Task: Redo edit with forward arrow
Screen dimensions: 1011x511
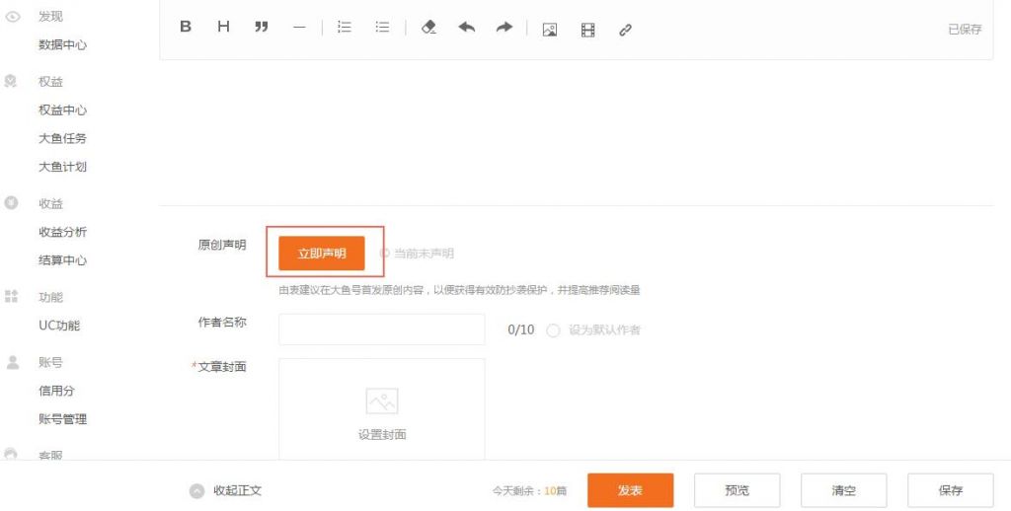Action: (505, 27)
